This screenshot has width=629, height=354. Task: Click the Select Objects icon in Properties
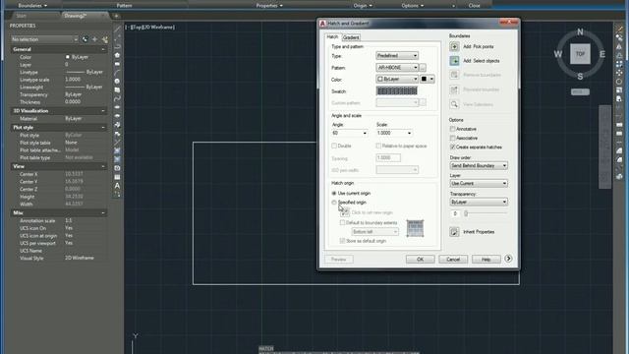tap(94, 39)
